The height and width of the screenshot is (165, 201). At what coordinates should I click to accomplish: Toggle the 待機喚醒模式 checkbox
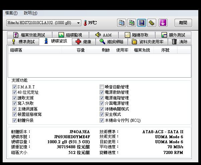click(x=102, y=109)
